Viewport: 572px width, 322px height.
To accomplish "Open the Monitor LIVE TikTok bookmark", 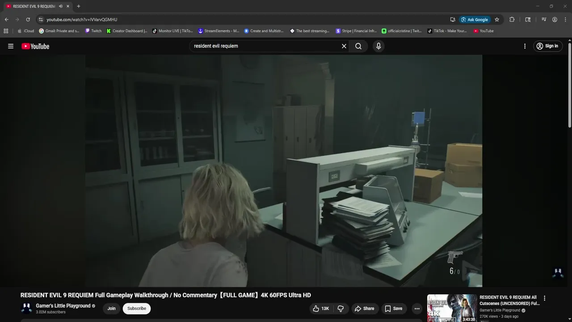I will (172, 31).
